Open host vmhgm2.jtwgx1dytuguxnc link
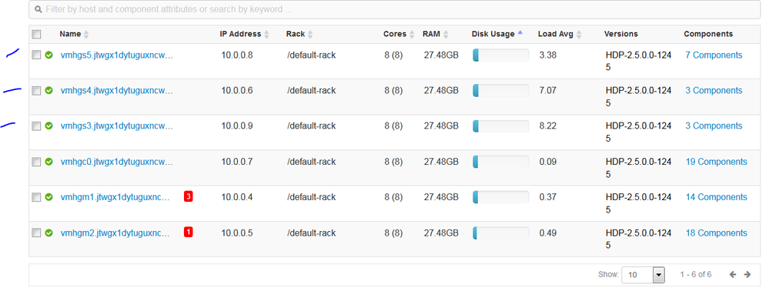The height and width of the screenshot is (298, 769). point(115,233)
